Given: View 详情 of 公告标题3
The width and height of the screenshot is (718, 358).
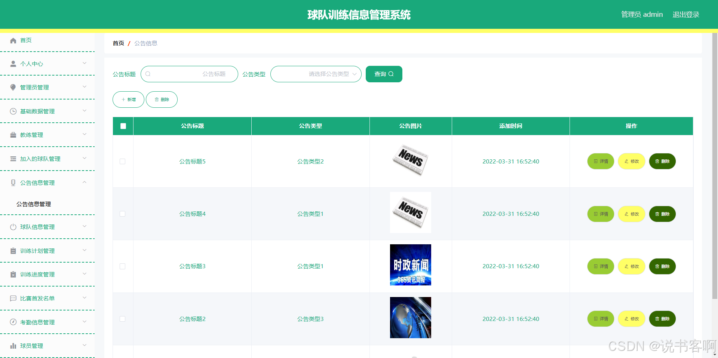Looking at the screenshot, I should click(x=601, y=266).
